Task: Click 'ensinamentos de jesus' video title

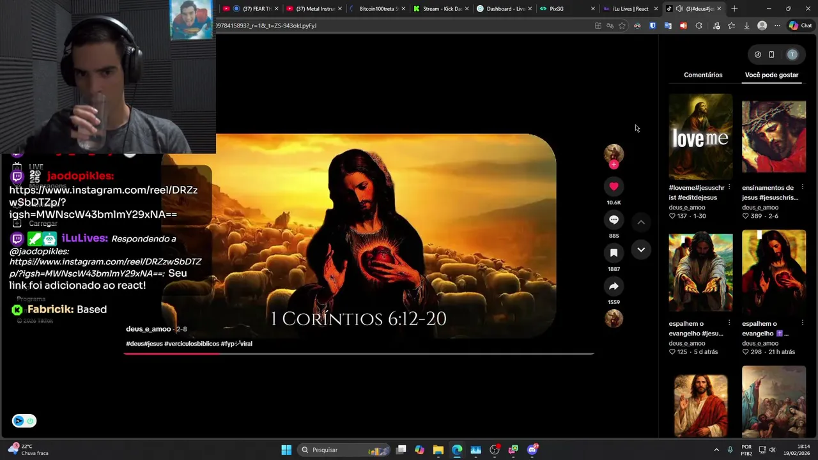Action: click(x=770, y=193)
